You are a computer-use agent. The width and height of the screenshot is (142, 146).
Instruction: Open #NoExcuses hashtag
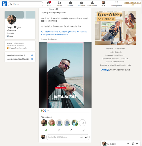point(82,32)
